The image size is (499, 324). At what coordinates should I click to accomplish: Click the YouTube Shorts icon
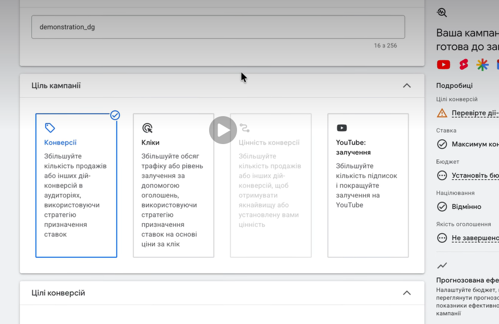pos(464,64)
